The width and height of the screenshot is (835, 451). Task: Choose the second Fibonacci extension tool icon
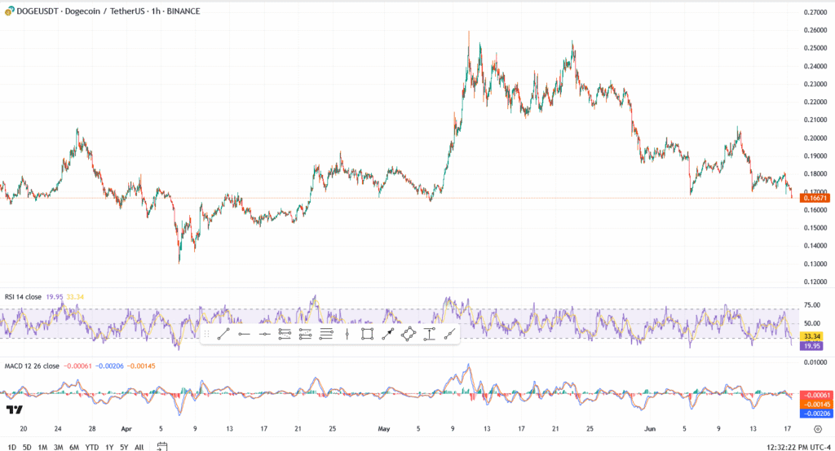305,334
